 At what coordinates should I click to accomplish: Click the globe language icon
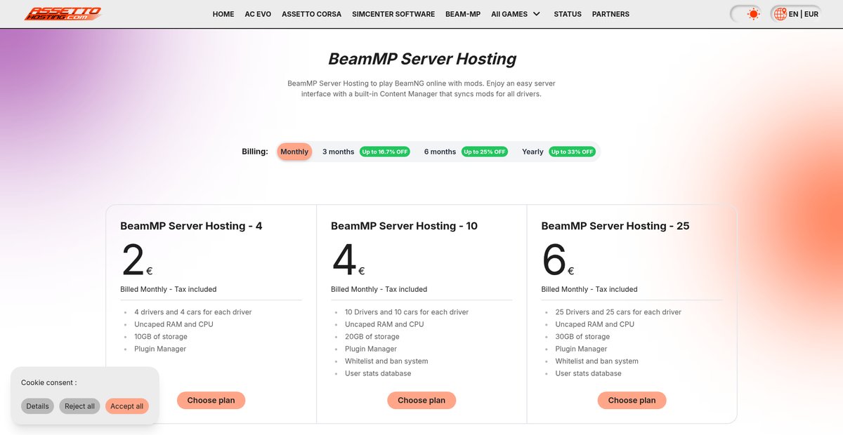click(x=779, y=13)
